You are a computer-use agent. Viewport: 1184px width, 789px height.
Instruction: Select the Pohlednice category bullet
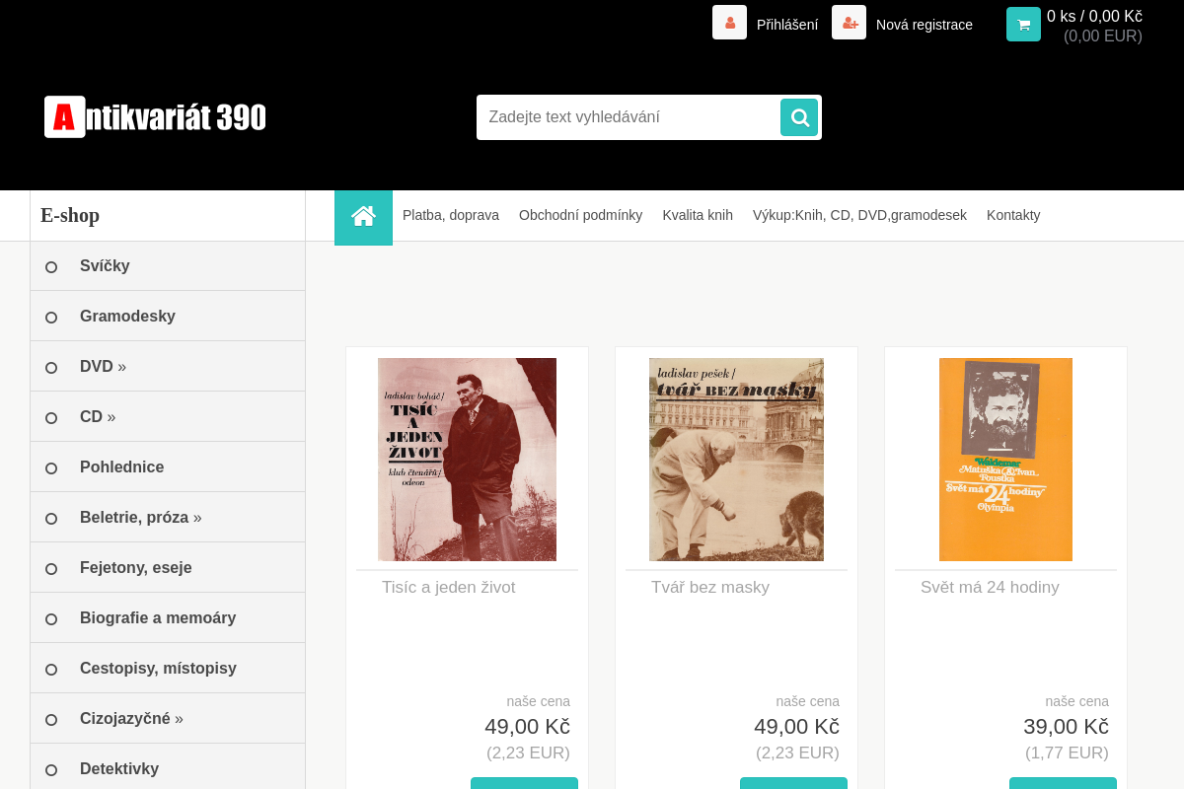pyautogui.click(x=51, y=467)
